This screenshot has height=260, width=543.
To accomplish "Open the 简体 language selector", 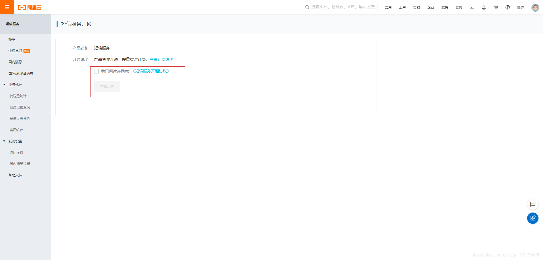I will click(521, 7).
